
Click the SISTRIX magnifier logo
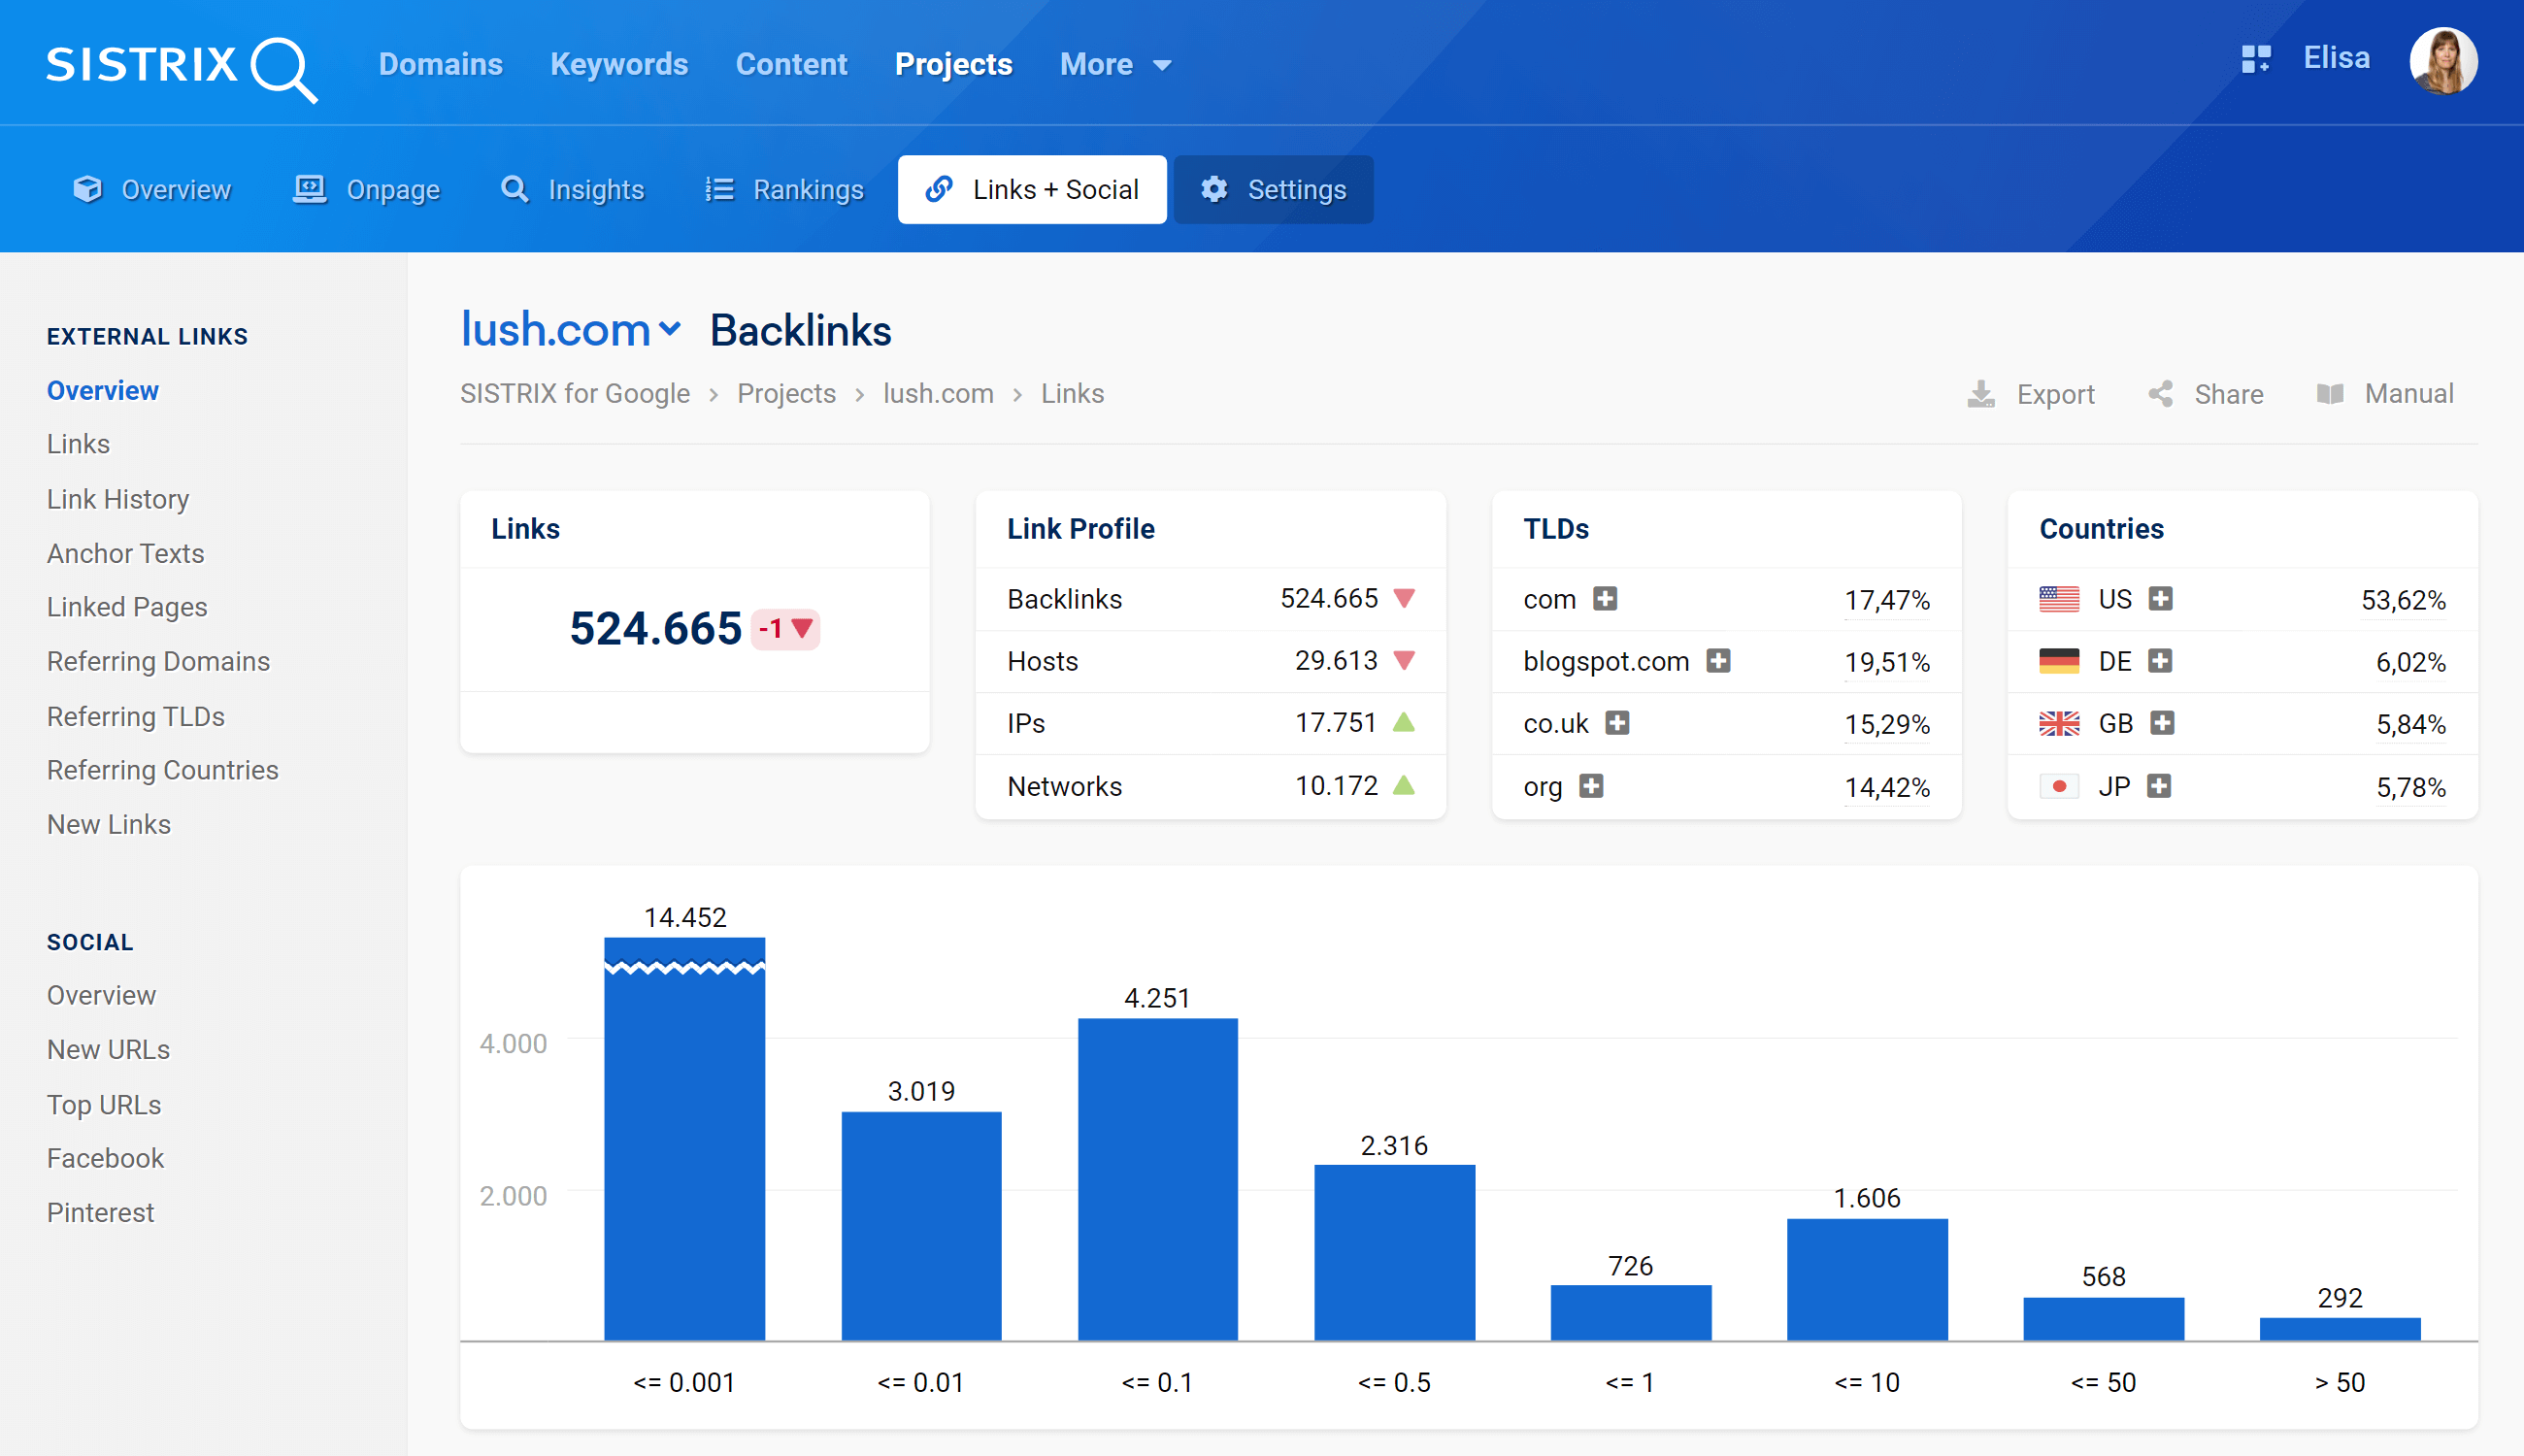tap(285, 68)
